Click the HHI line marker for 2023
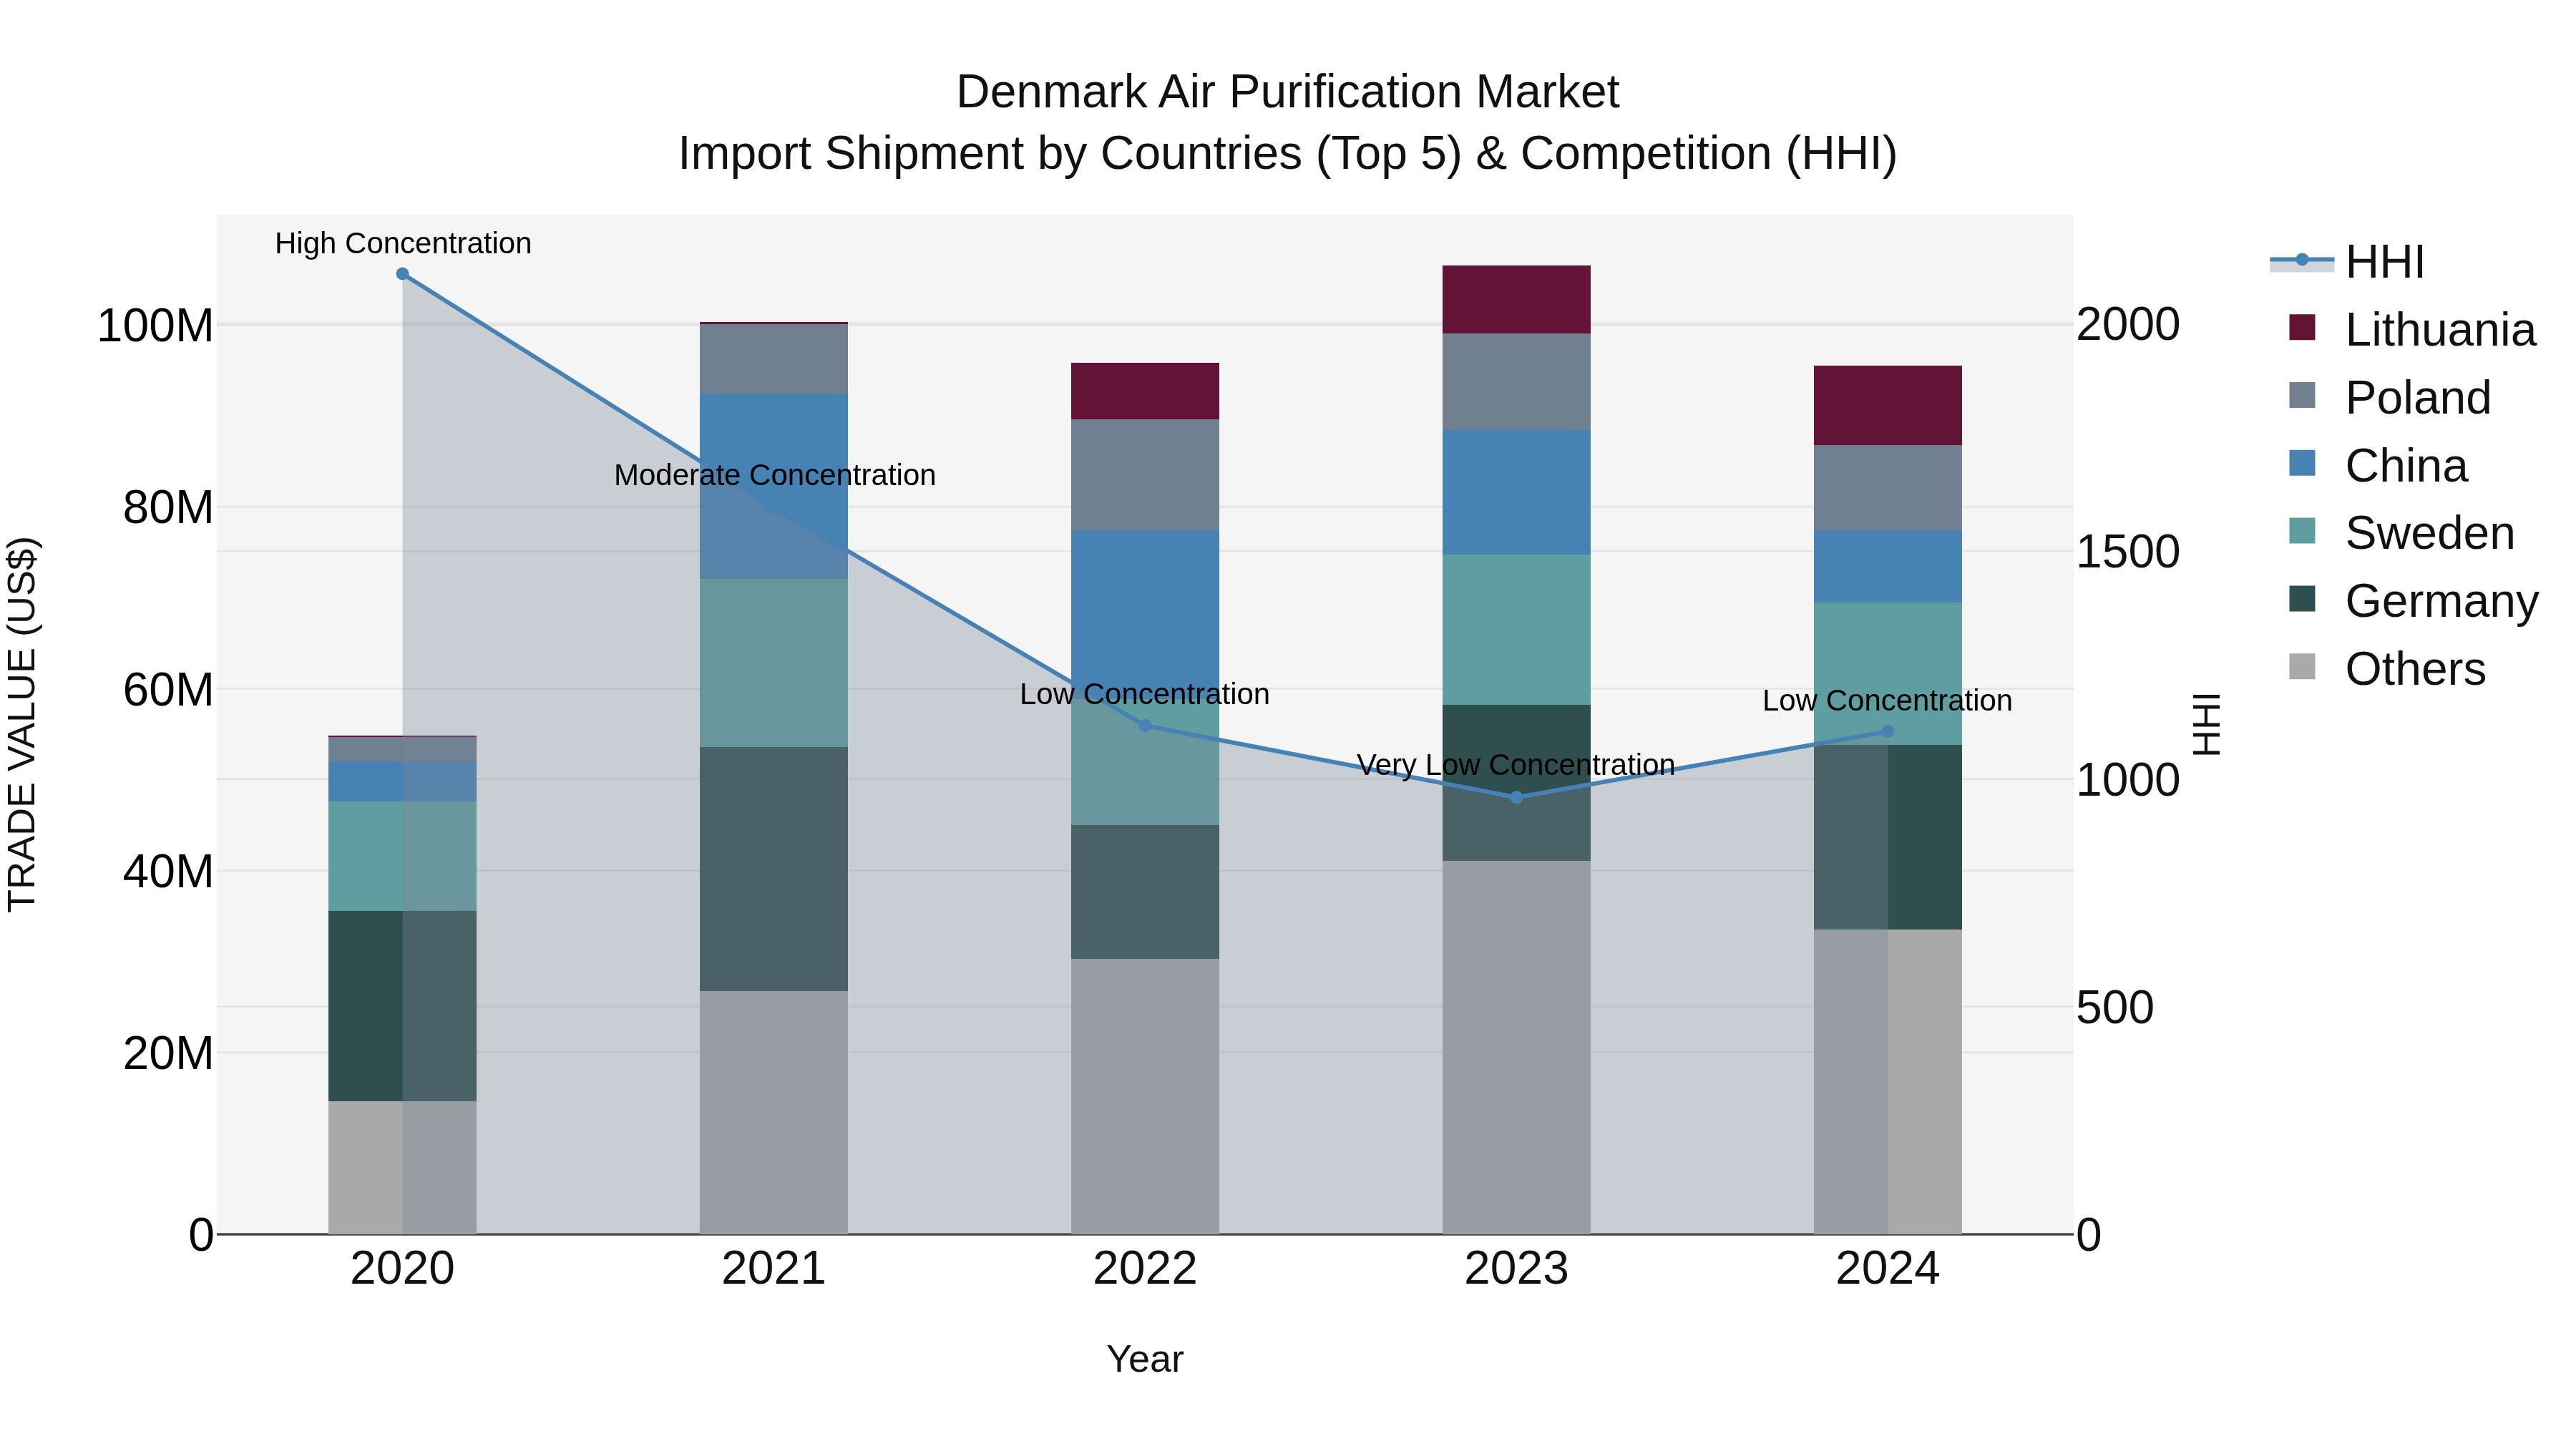The image size is (2576, 1449). 1516,798
